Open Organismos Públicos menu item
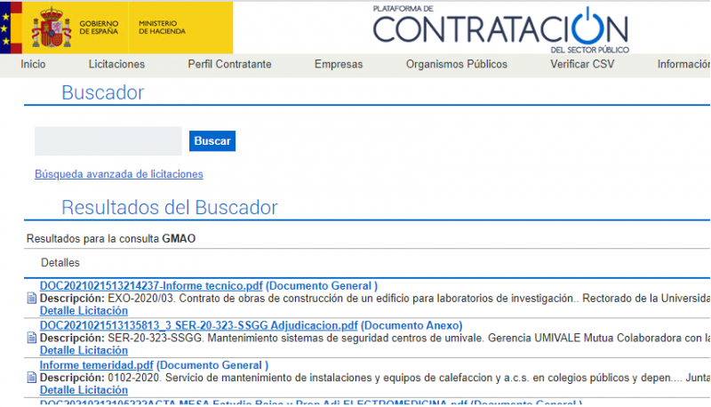This screenshot has width=711, height=407. pos(457,64)
